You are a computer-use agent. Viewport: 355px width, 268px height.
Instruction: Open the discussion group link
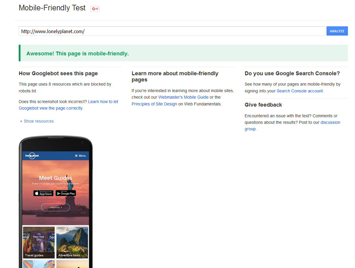(x=292, y=126)
